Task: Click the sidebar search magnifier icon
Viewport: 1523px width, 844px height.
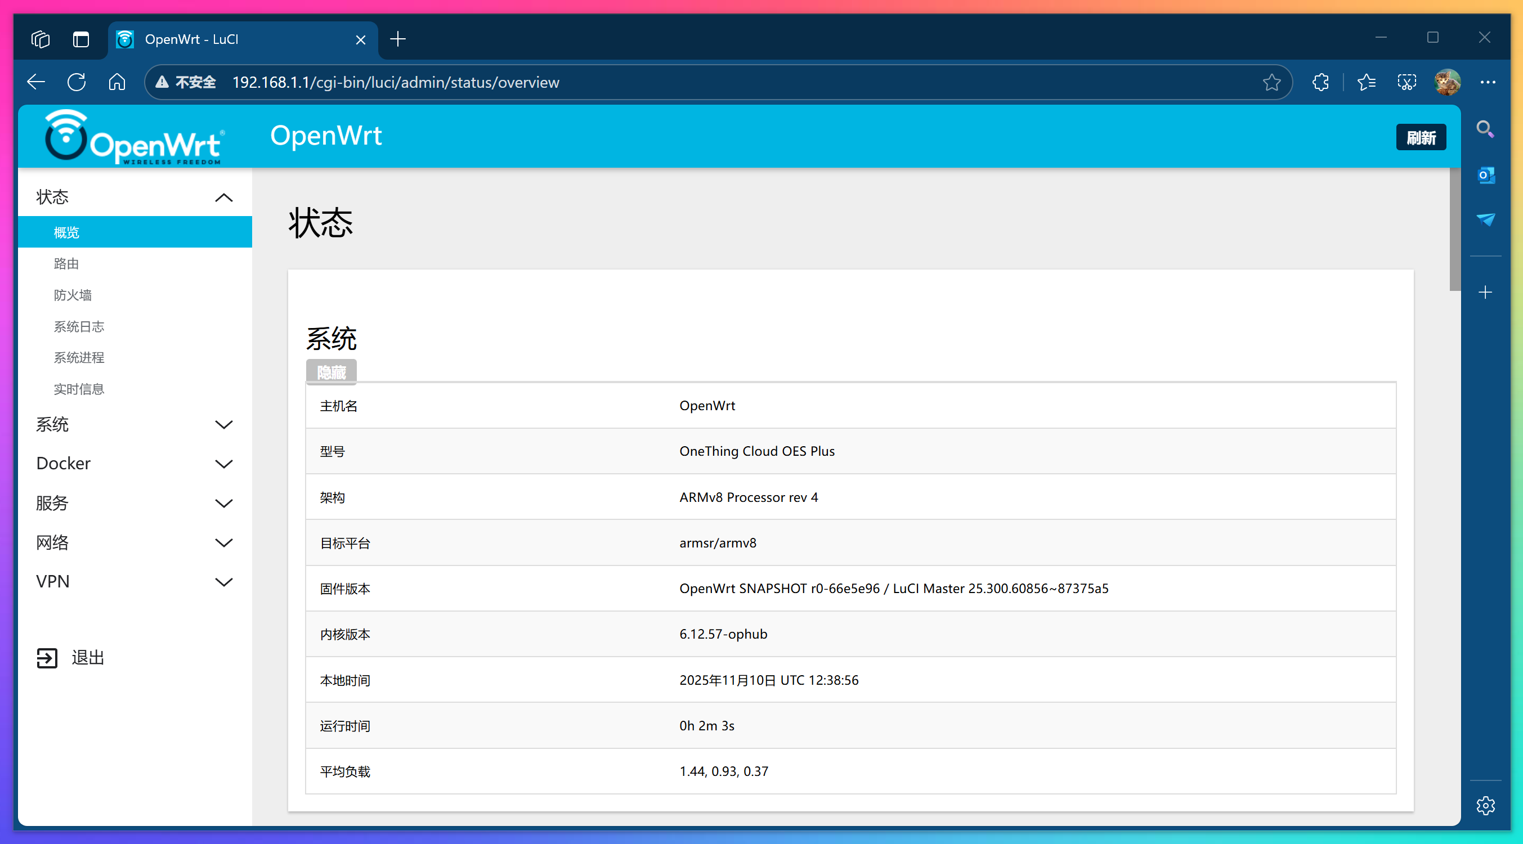Action: click(1485, 129)
